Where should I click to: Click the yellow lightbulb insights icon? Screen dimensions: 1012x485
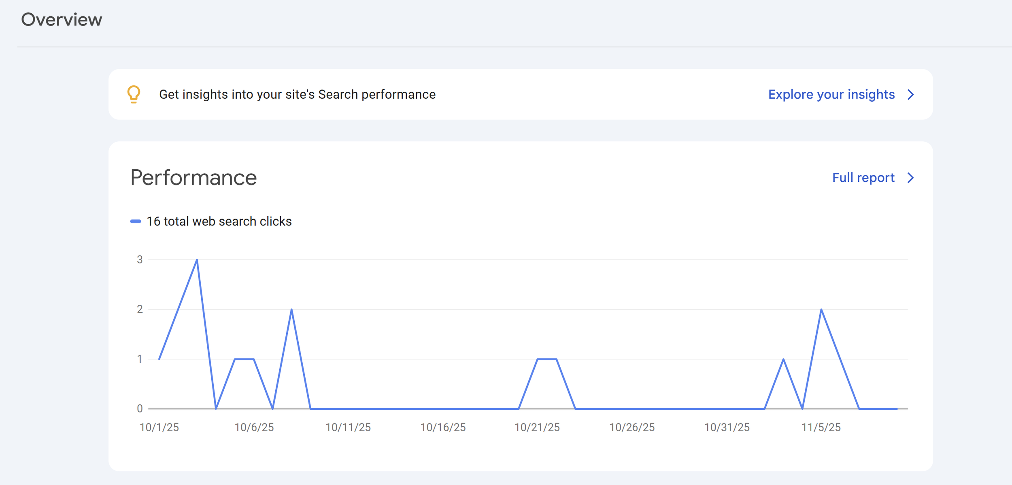pyautogui.click(x=134, y=94)
